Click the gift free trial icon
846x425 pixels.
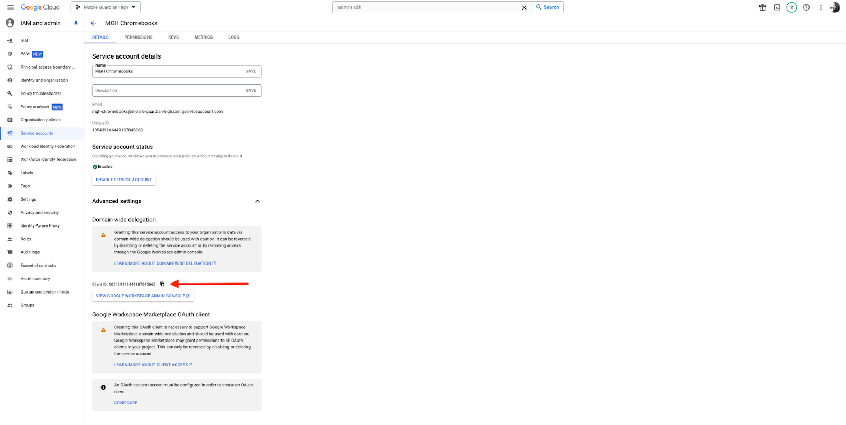click(x=762, y=7)
